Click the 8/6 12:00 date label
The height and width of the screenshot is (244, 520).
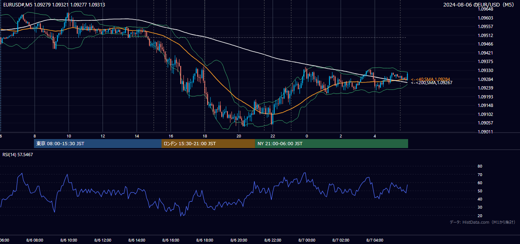(103, 240)
